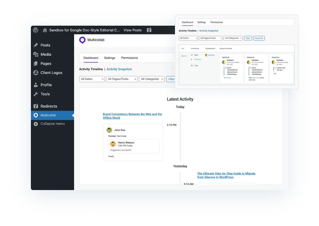Image resolution: width=319 pixels, height=226 pixels.
Task: Click the Filter button in the snapshot overlay panel
Action: (248, 38)
